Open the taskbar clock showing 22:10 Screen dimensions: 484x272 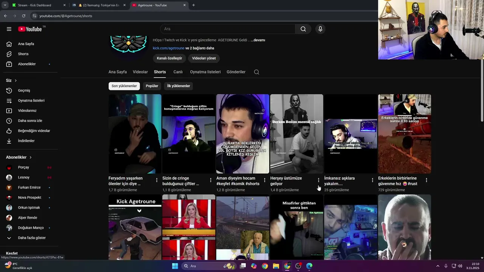473,266
